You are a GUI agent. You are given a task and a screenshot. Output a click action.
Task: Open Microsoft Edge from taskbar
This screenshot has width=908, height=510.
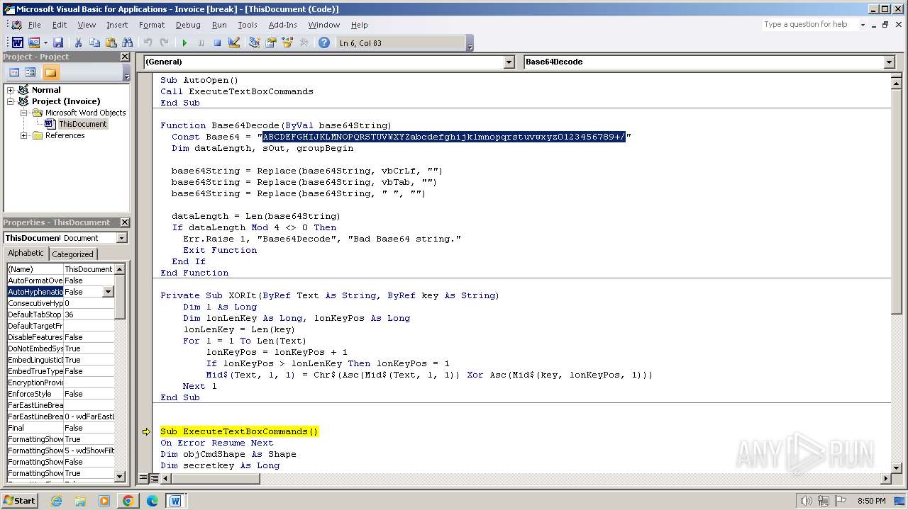click(152, 501)
